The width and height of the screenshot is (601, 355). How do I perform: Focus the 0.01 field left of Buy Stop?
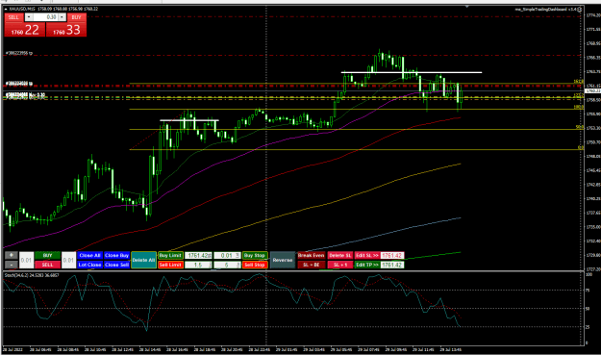(x=227, y=255)
